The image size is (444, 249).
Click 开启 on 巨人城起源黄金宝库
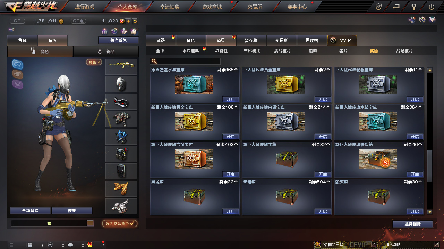coord(323,99)
